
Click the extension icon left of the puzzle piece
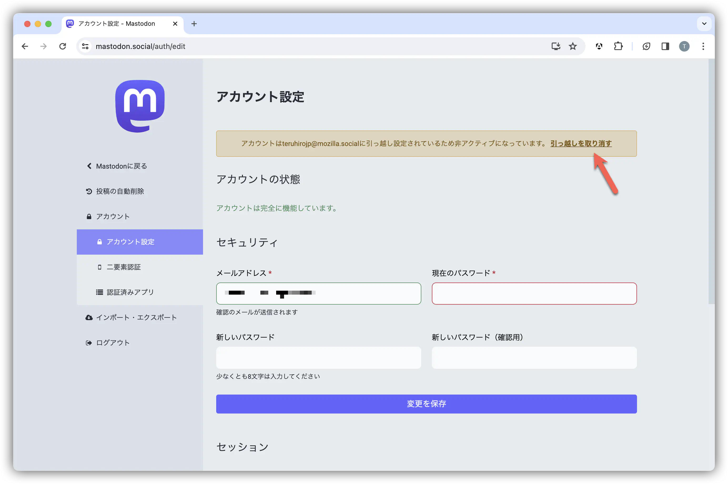point(599,46)
